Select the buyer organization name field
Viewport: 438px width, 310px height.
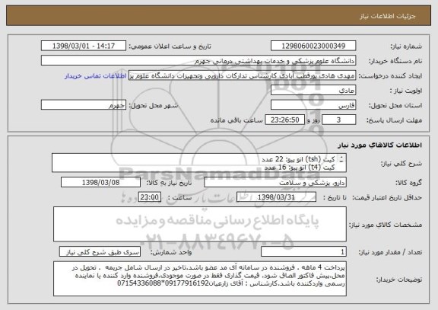[x=198, y=61]
